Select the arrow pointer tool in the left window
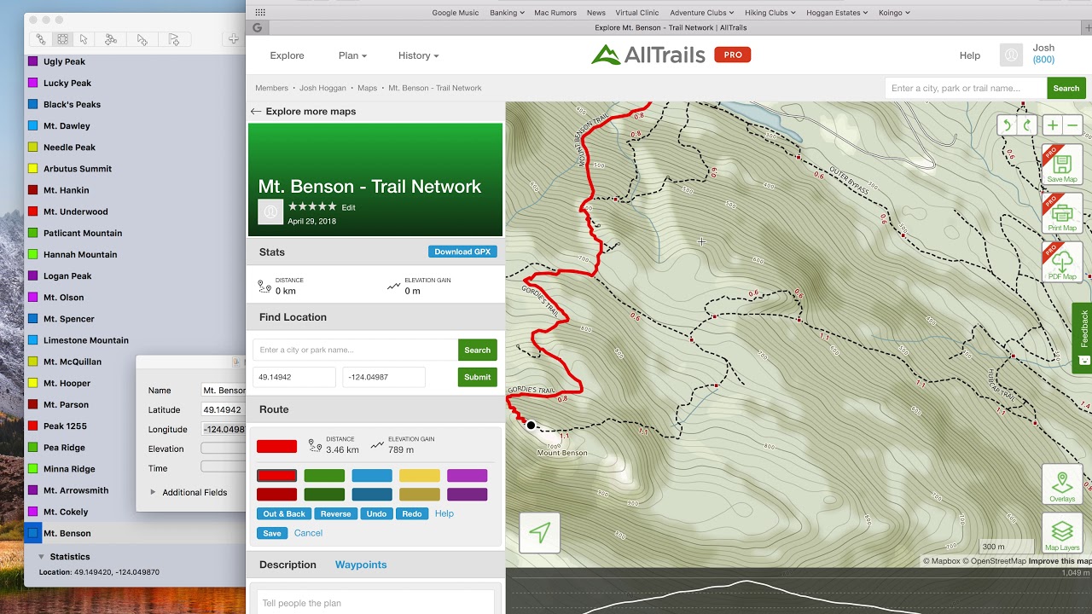The width and height of the screenshot is (1092, 614). click(x=84, y=39)
